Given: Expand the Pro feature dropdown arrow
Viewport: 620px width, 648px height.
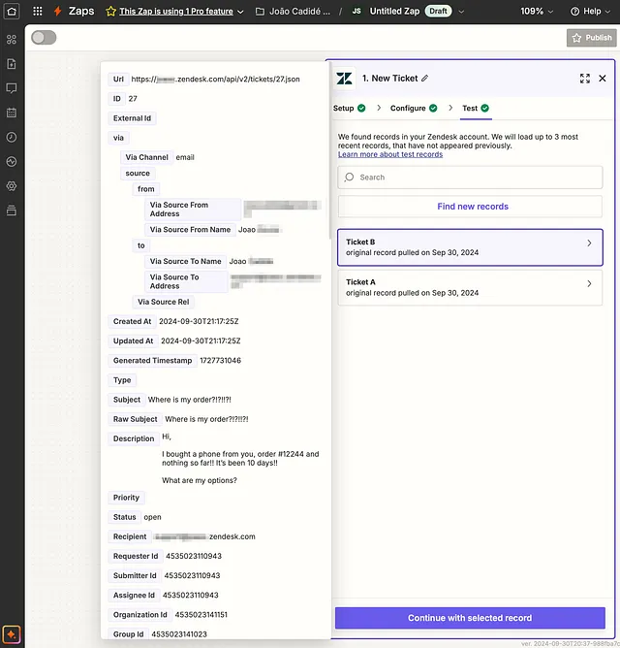Looking at the screenshot, I should 240,12.
